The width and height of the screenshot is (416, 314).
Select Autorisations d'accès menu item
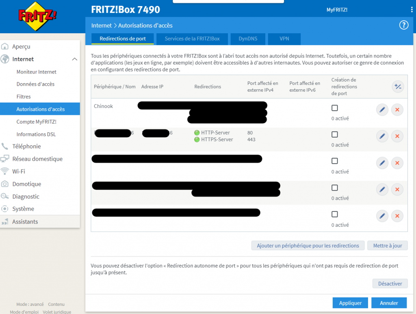point(40,109)
